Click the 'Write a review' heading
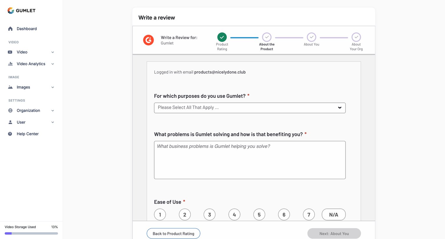445x239 pixels. coord(157,18)
